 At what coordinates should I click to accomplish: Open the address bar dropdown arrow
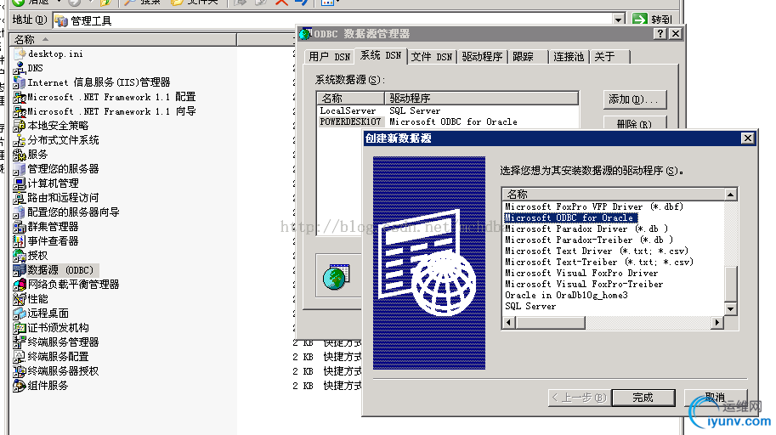(618, 20)
